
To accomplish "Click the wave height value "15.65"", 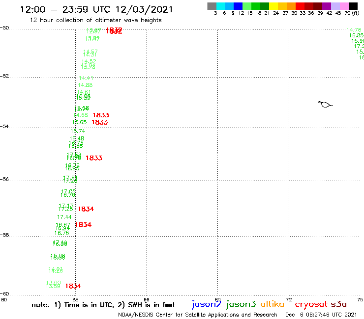I will tap(79, 122).
